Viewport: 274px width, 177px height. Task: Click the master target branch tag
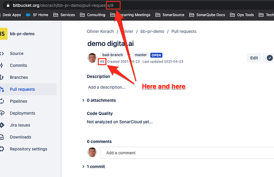pyautogui.click(x=141, y=55)
